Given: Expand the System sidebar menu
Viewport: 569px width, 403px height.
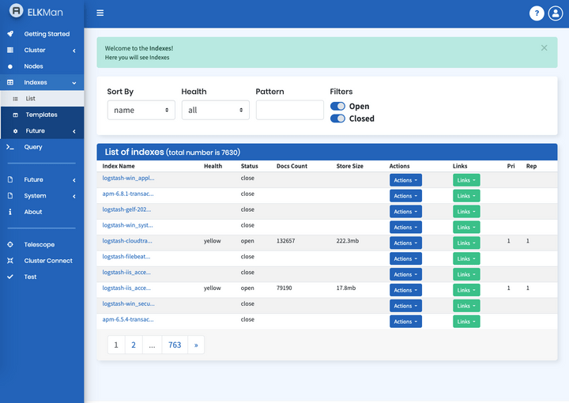Looking at the screenshot, I should pos(42,196).
